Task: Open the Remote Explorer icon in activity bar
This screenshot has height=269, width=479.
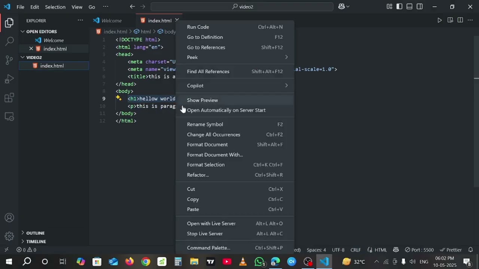Action: point(9,117)
